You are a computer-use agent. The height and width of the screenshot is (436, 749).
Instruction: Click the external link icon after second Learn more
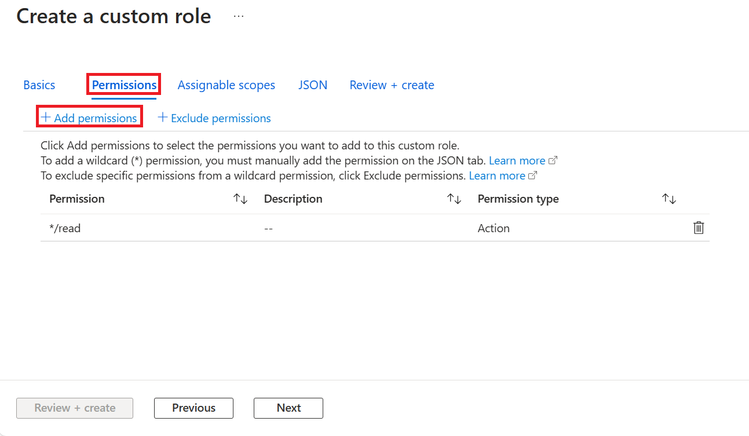tap(534, 175)
